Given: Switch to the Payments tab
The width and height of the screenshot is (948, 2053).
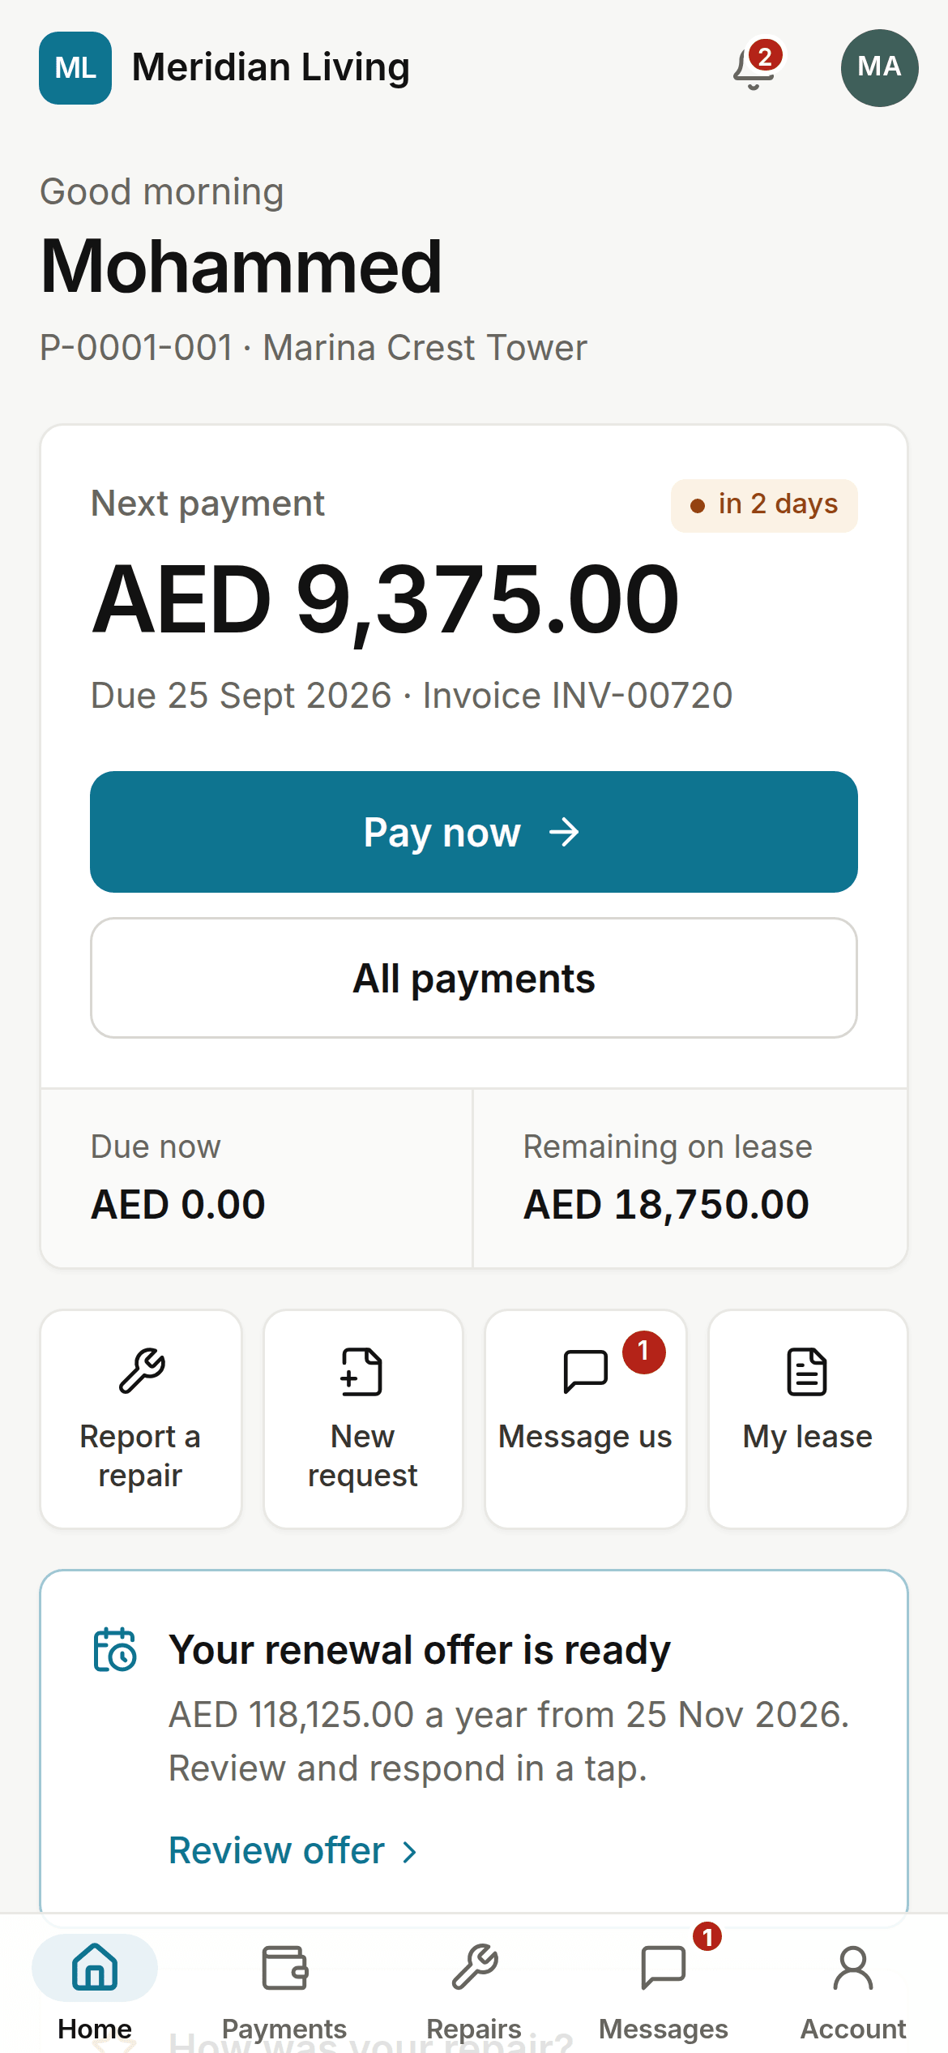Looking at the screenshot, I should pyautogui.click(x=284, y=1991).
